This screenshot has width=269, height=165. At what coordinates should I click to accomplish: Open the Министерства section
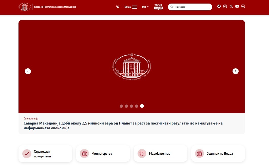103,154
